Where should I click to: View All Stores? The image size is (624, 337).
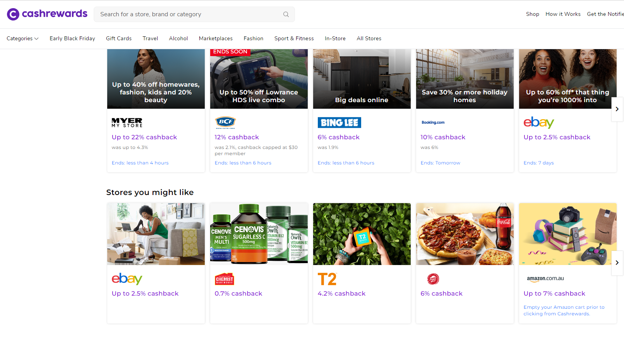click(x=369, y=38)
